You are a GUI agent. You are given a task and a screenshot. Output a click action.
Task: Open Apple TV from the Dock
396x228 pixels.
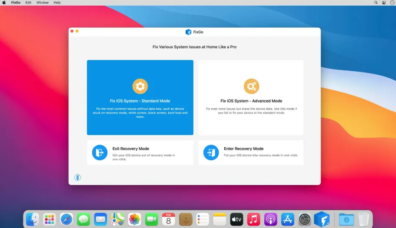point(236,219)
